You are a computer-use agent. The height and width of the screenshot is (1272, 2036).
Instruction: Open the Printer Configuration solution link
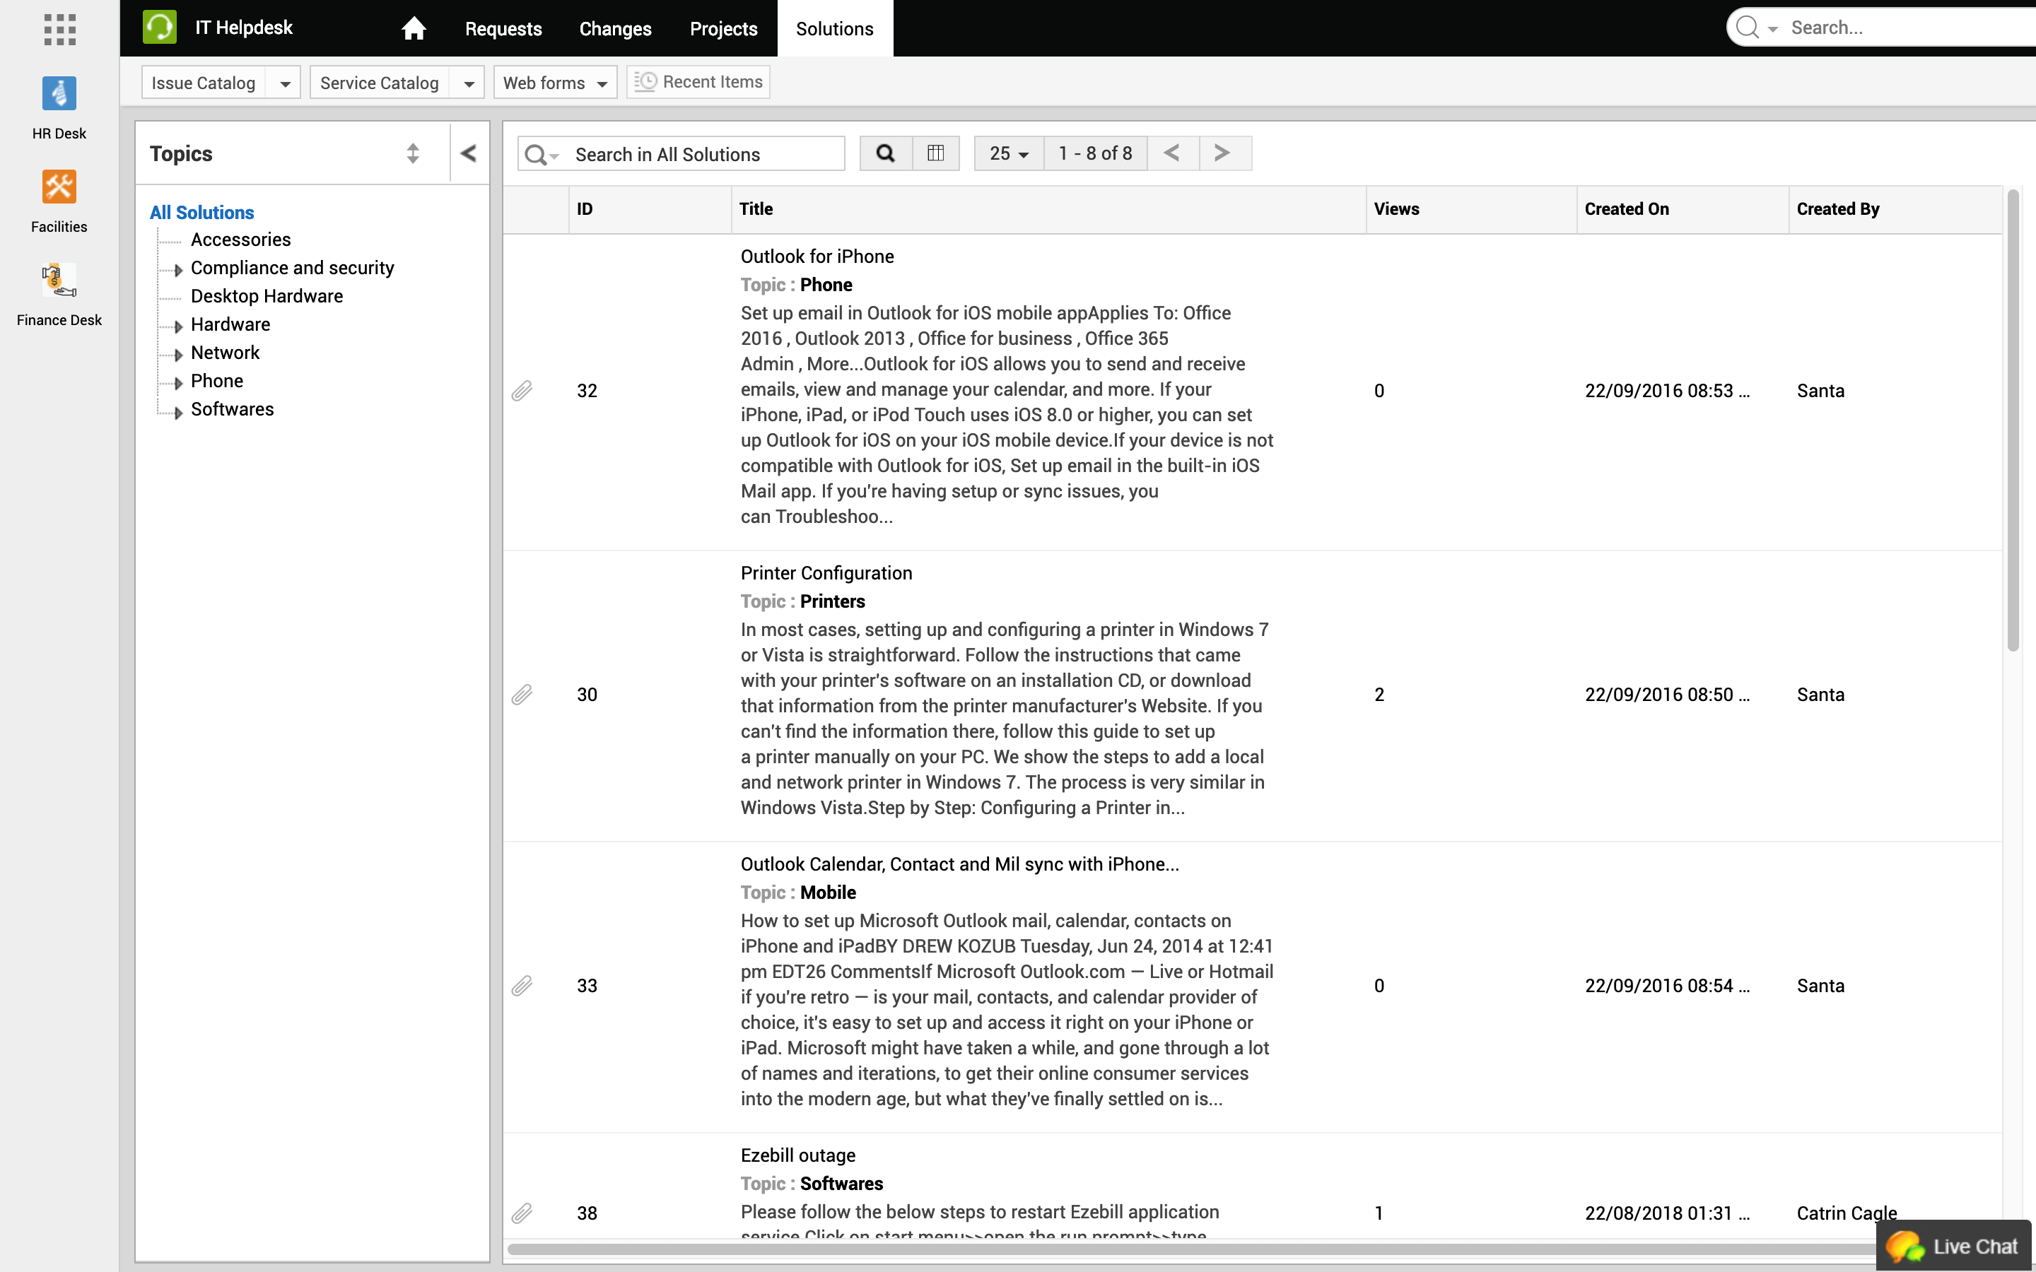tap(825, 573)
